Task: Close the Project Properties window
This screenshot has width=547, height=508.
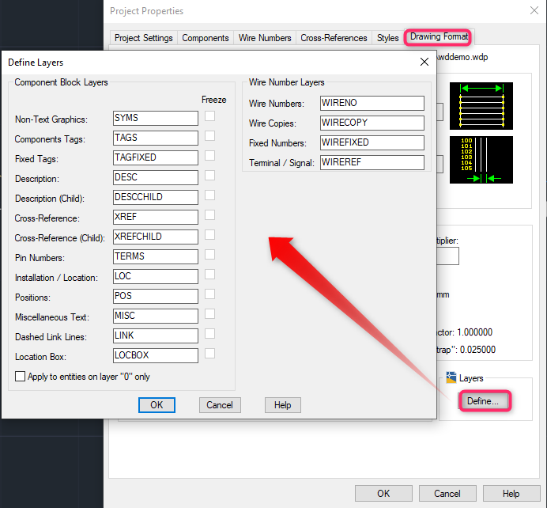Action: click(534, 10)
